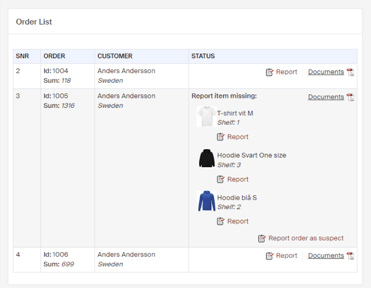Click report icon under T-shirt vit M
Screen dimensions: 371x288
tap(220, 137)
